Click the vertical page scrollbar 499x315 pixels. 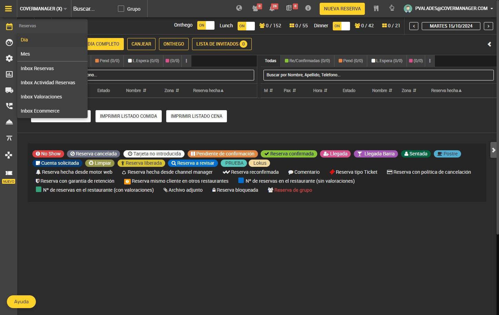497,117
